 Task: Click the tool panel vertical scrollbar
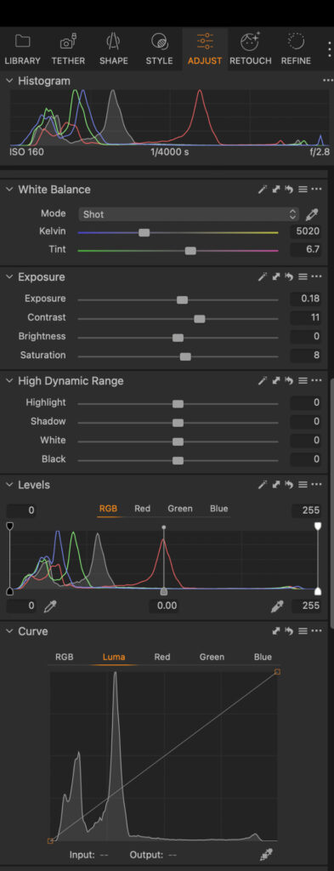coord(331,503)
